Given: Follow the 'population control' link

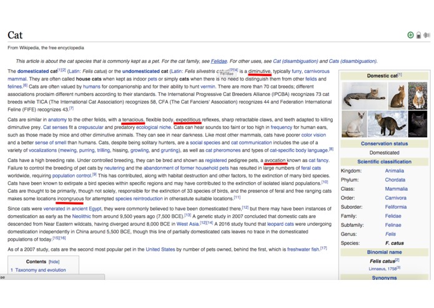Looking at the screenshot, I should (72, 176).
